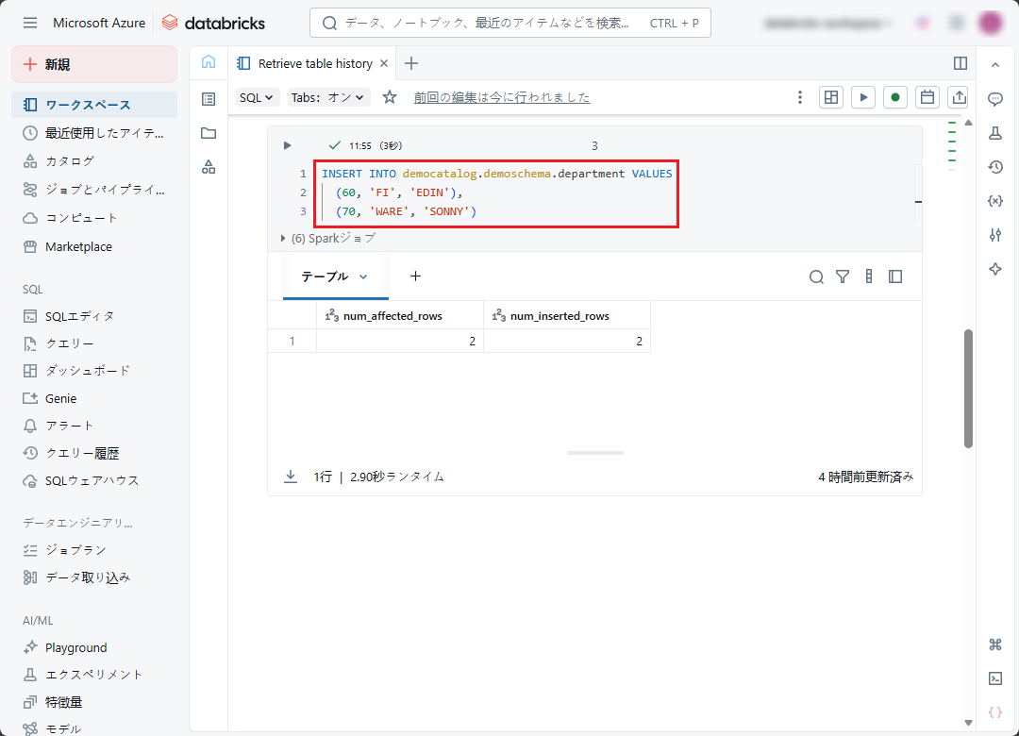Open the テーブル tab dropdown arrow
The height and width of the screenshot is (736, 1019).
pos(363,276)
